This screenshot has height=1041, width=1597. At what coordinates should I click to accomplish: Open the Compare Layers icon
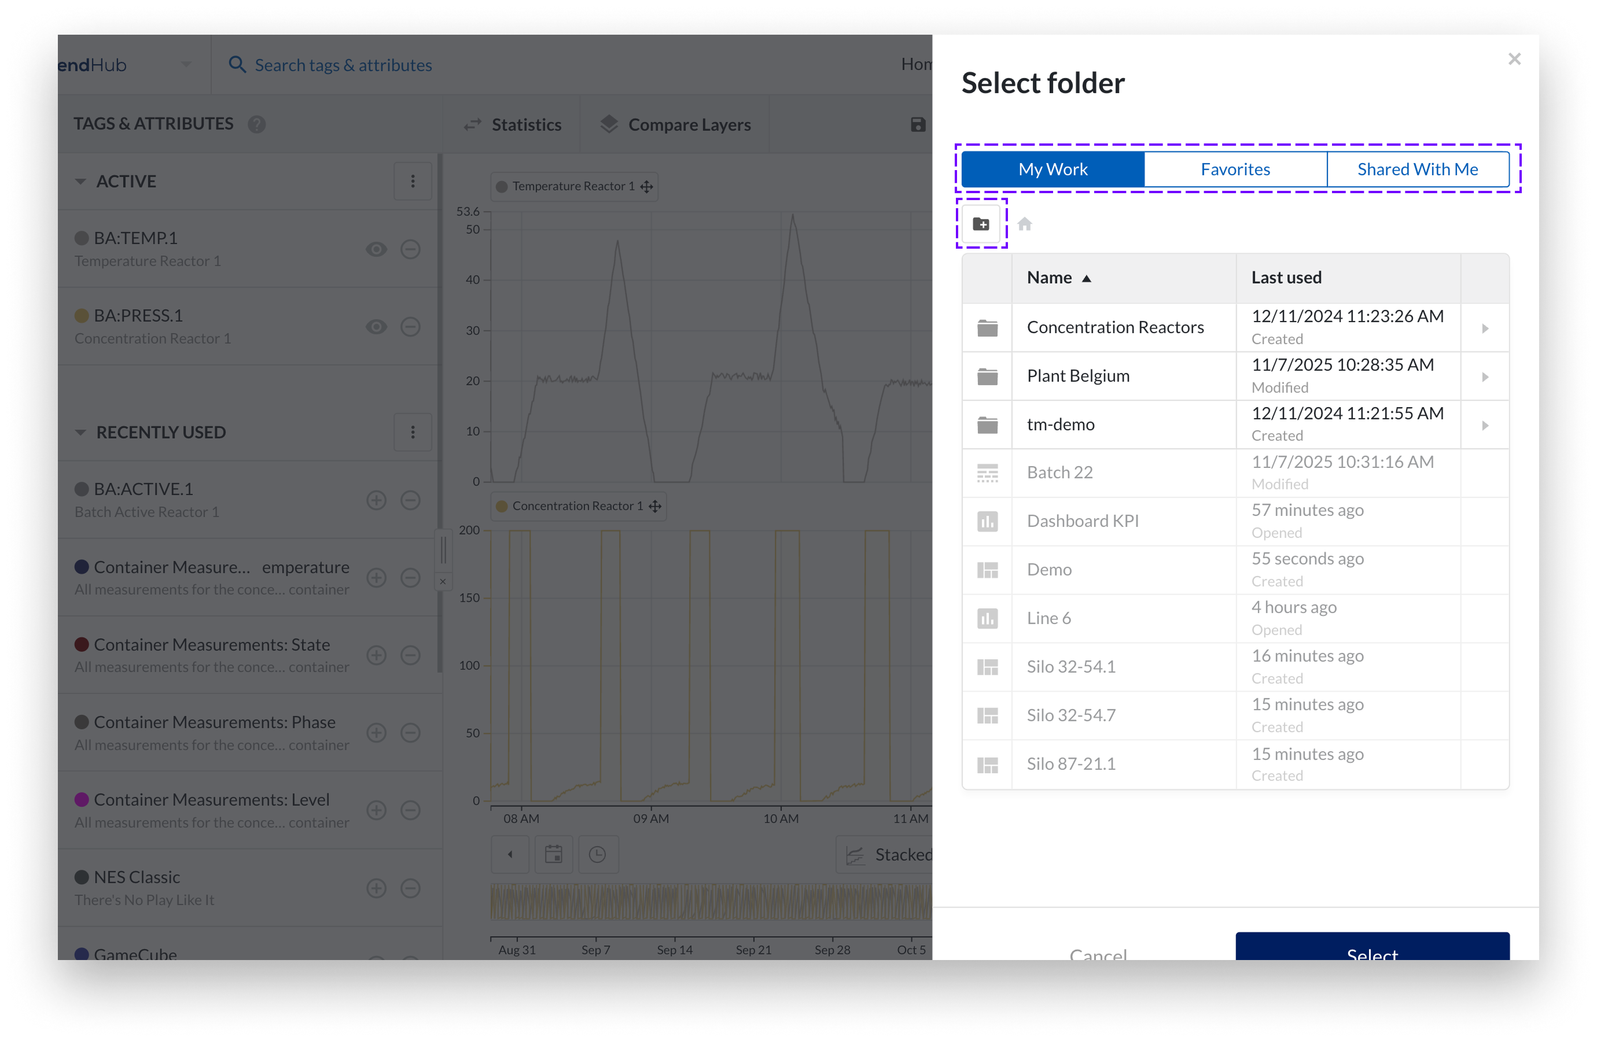[609, 124]
